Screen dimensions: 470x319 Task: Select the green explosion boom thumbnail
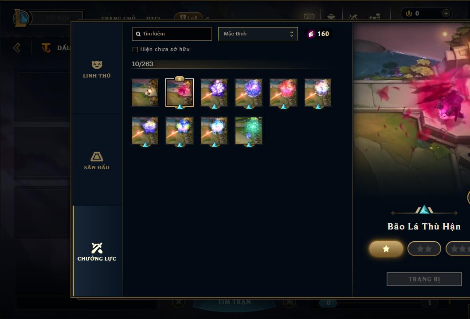click(249, 131)
